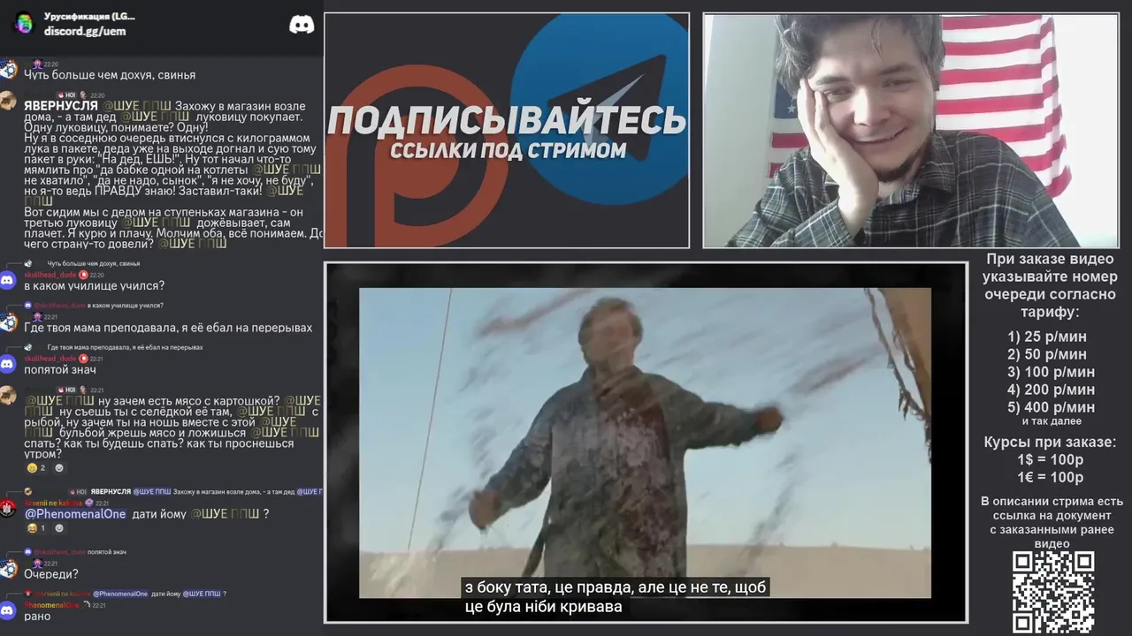Click PhenomenalOne username above 'рано'
The width and height of the screenshot is (1132, 636).
click(x=51, y=605)
